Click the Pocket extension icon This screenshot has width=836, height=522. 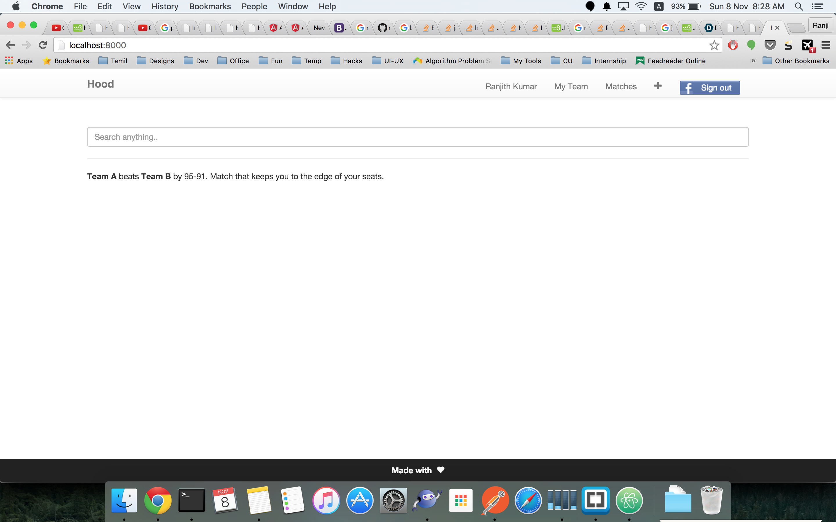(770, 45)
